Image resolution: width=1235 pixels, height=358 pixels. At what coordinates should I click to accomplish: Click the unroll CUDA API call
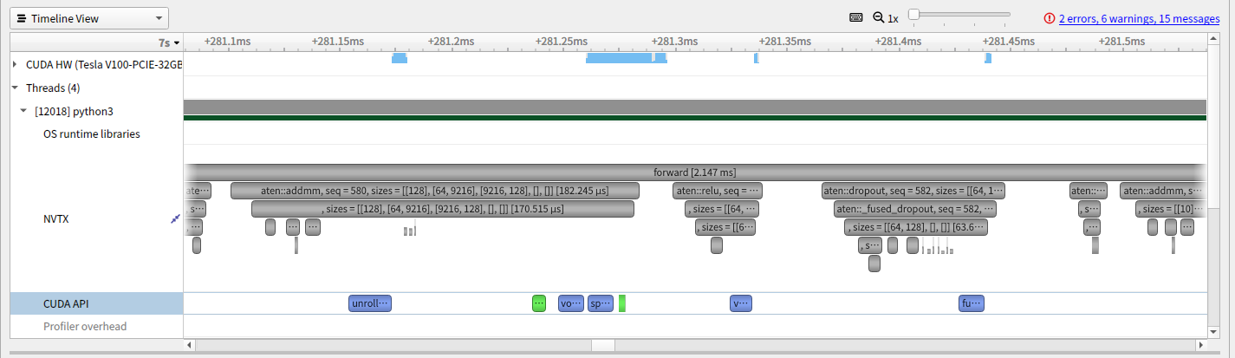point(370,303)
